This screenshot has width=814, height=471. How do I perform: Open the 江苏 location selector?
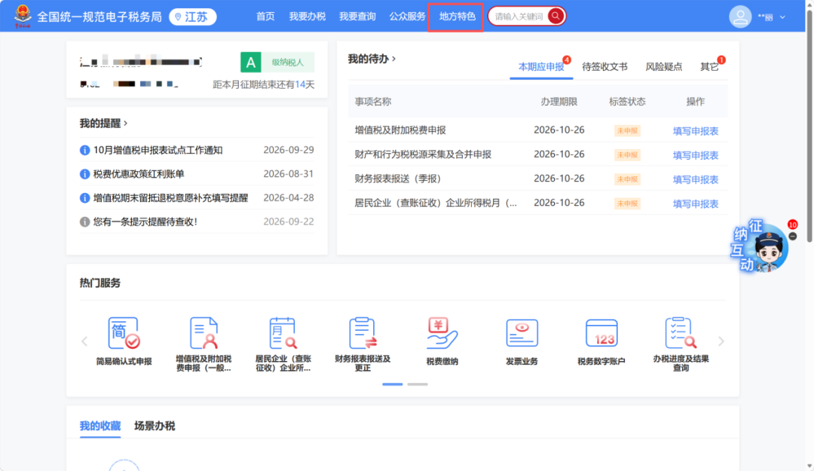[x=193, y=17]
